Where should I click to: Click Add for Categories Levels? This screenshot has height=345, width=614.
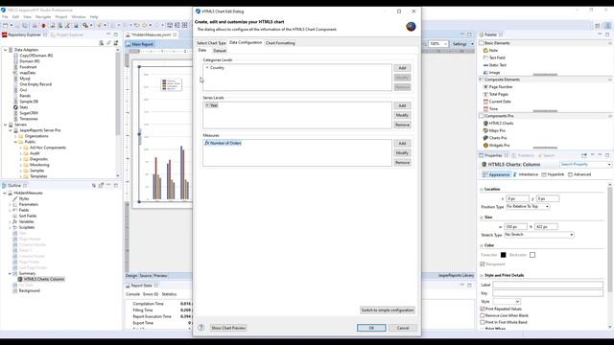click(x=402, y=68)
